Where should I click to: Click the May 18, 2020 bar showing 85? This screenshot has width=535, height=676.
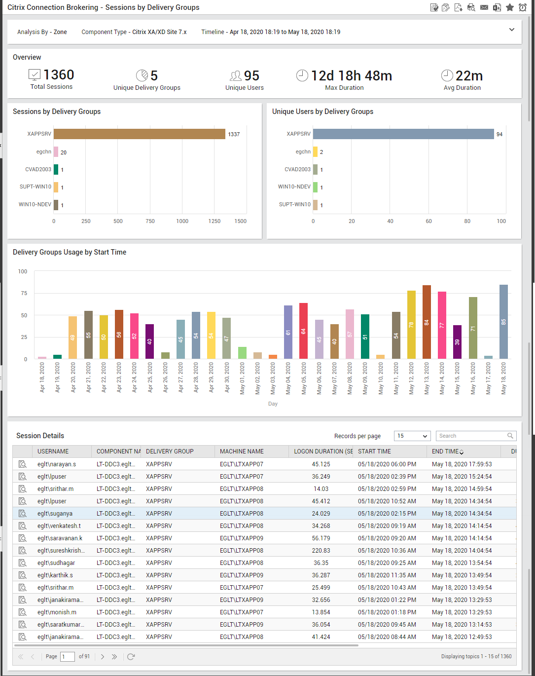click(x=503, y=322)
